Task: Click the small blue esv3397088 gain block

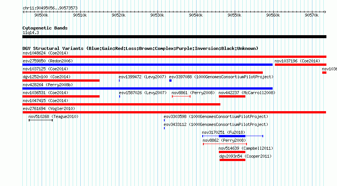Action: click(170, 81)
